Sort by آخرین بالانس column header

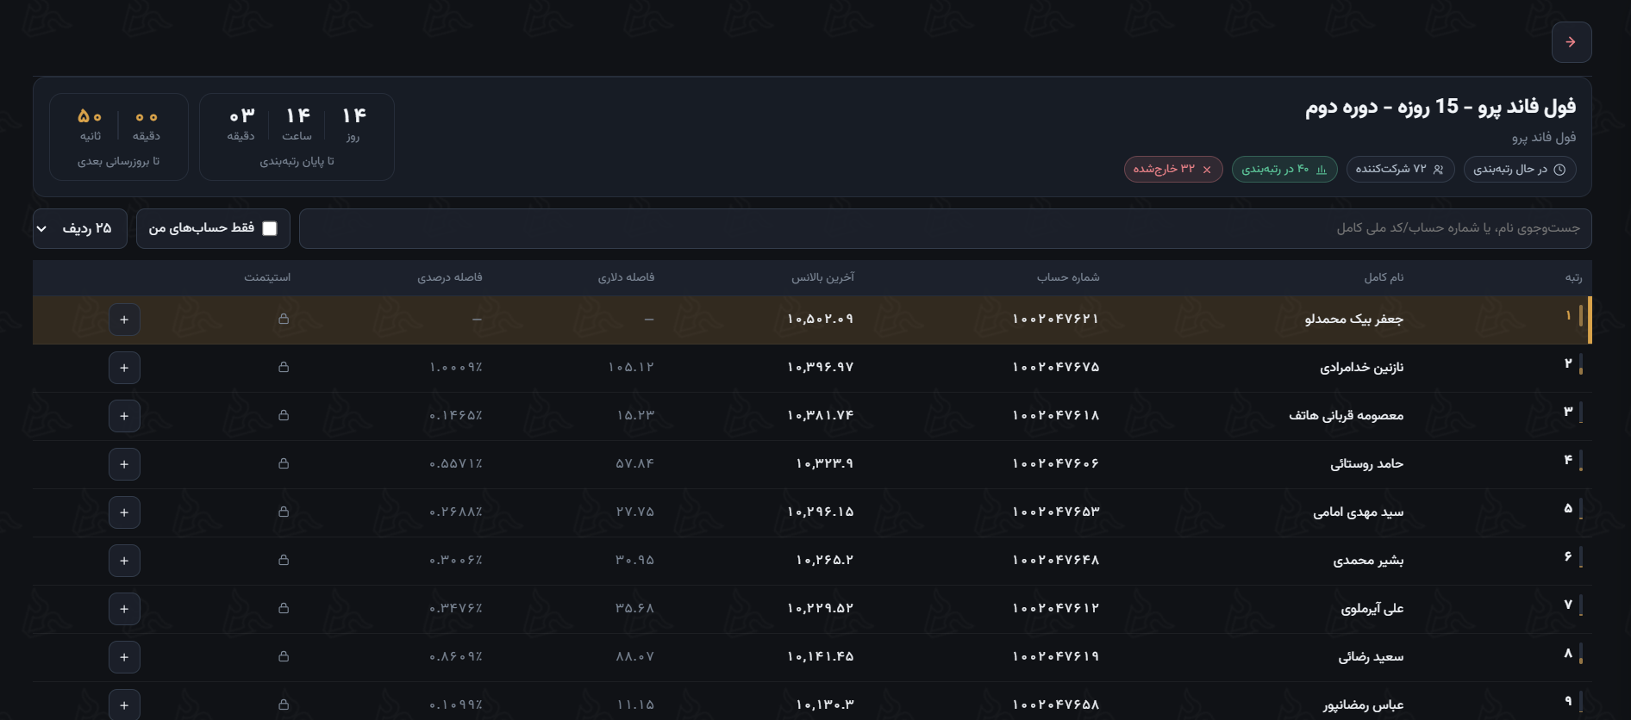pyautogui.click(x=822, y=277)
